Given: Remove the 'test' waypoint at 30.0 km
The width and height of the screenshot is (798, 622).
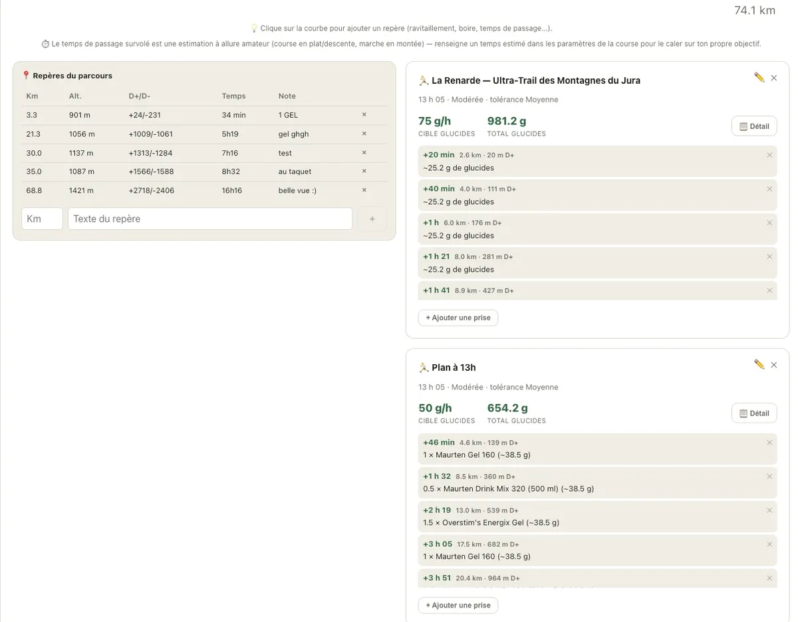Looking at the screenshot, I should coord(364,153).
